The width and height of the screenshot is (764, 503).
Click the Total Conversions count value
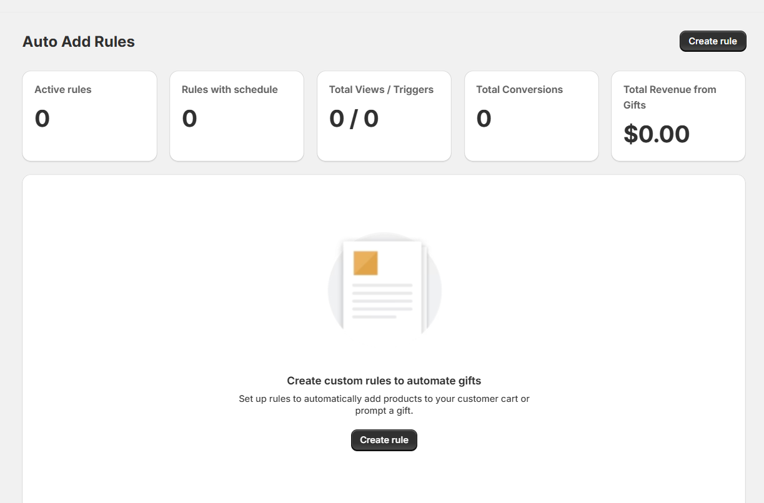click(484, 119)
